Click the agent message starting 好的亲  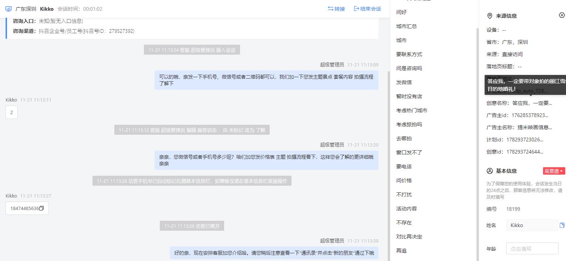[274, 253]
